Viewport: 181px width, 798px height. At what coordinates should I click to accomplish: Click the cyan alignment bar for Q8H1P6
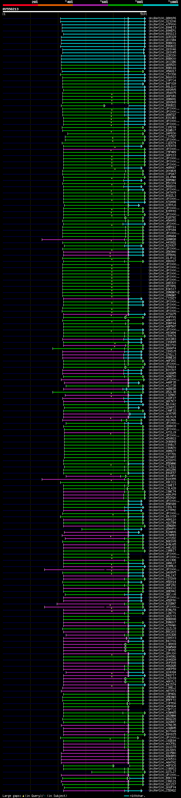coord(103,18)
